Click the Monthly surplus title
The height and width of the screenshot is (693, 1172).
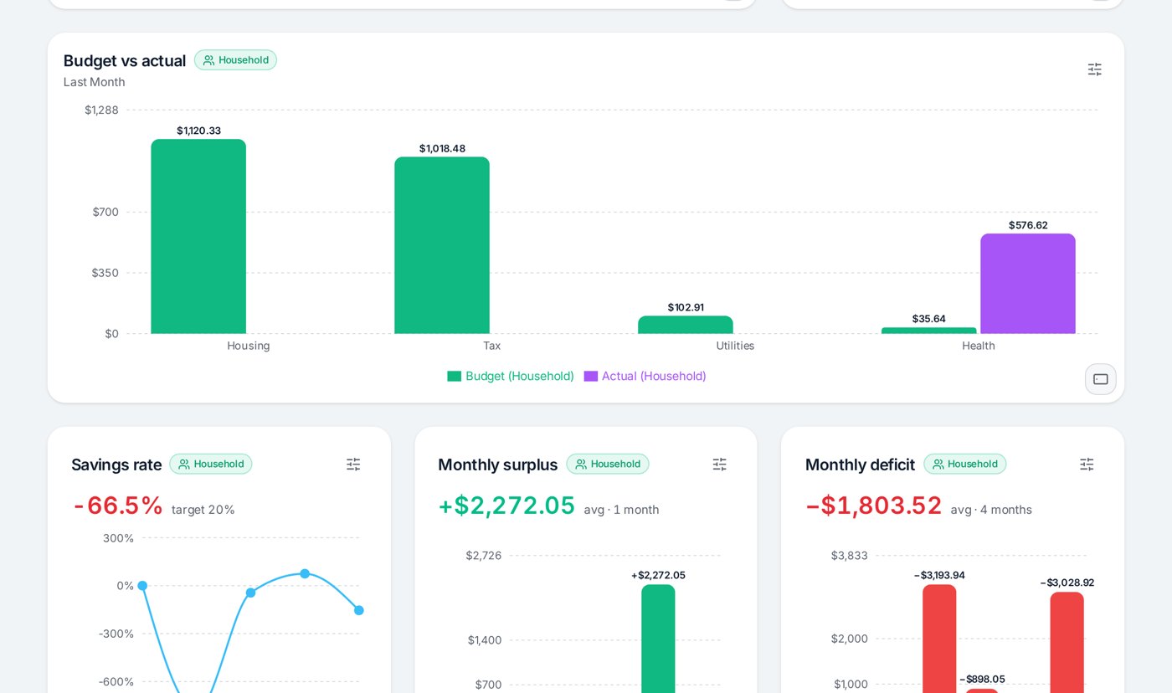coord(498,465)
